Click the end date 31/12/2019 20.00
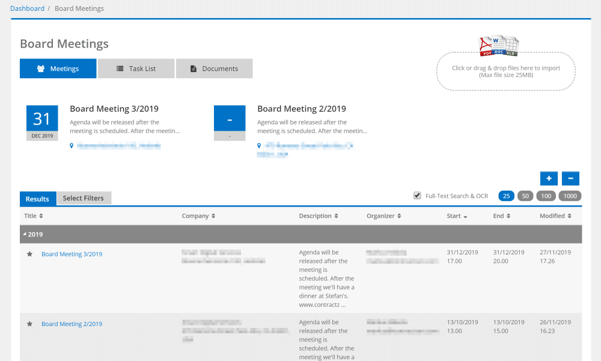The image size is (601, 361). 508,257
